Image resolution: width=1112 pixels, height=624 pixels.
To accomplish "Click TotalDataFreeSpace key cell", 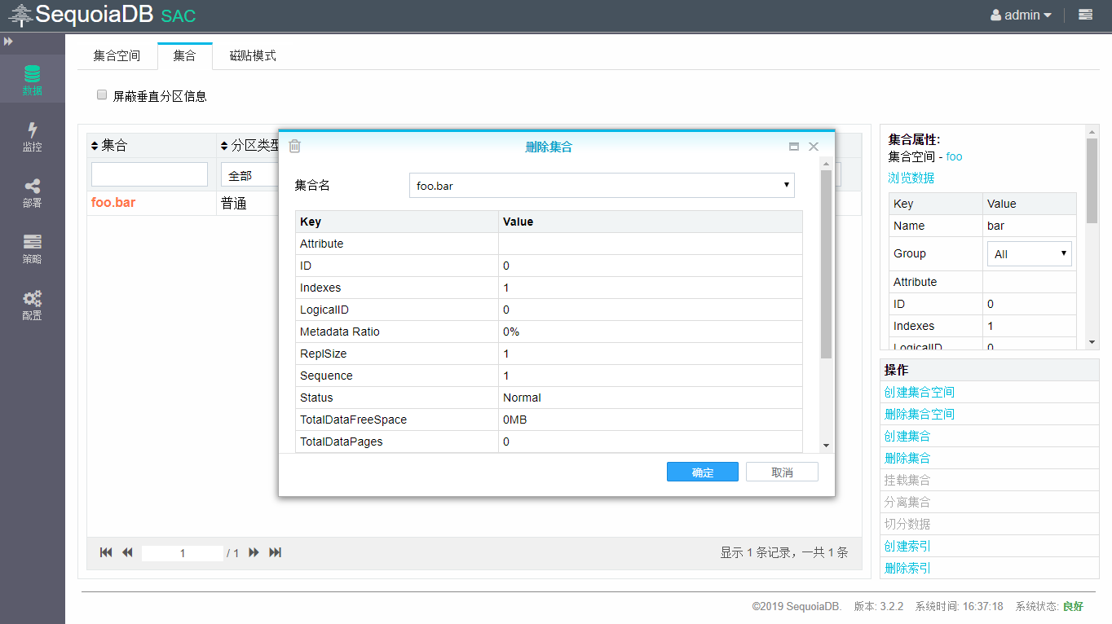I will pyautogui.click(x=397, y=420).
